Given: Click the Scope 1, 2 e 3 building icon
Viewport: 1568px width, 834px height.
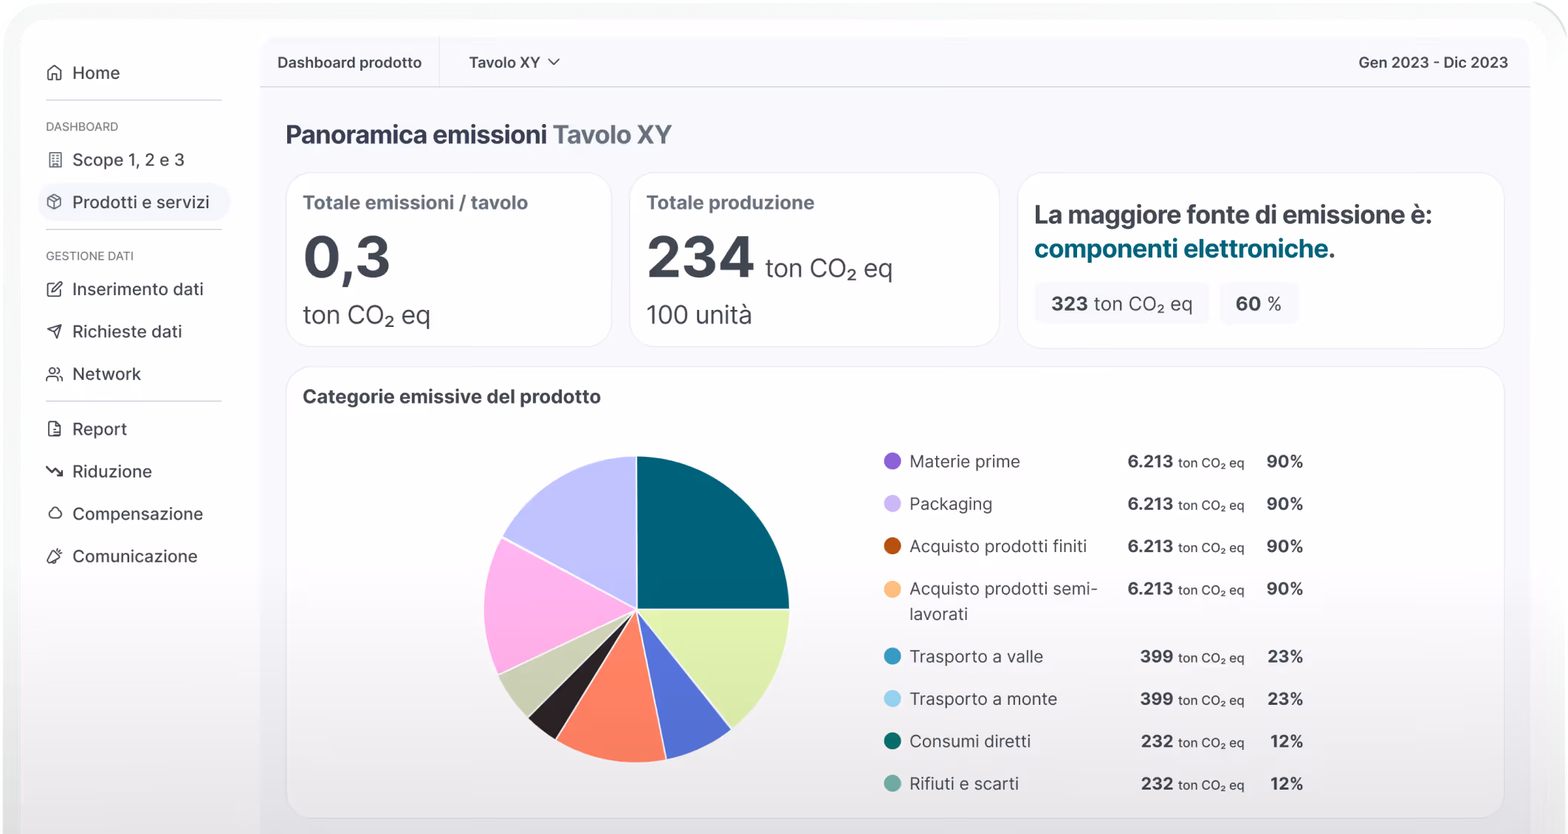Looking at the screenshot, I should (x=55, y=160).
